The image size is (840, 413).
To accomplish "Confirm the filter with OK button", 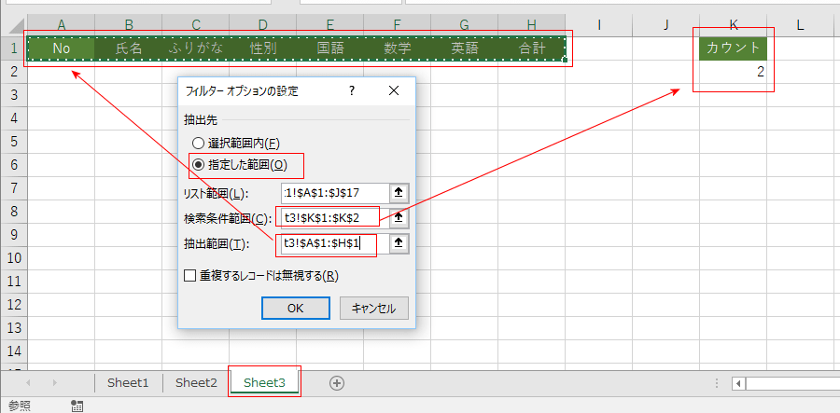I will click(295, 309).
